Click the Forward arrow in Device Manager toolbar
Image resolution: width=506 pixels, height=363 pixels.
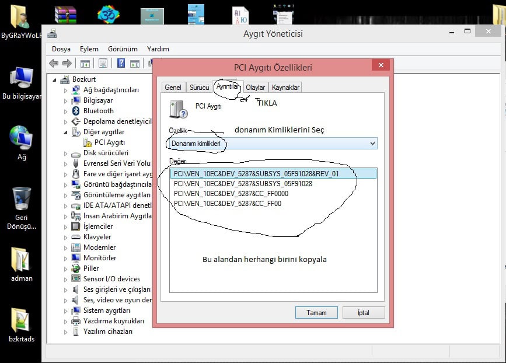coord(67,63)
